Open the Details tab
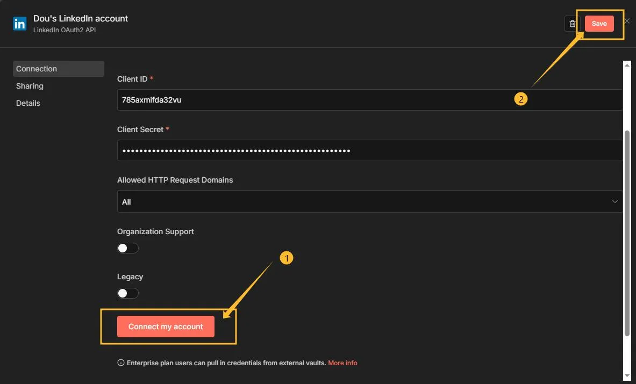Screen dimensions: 636x384 (28, 103)
